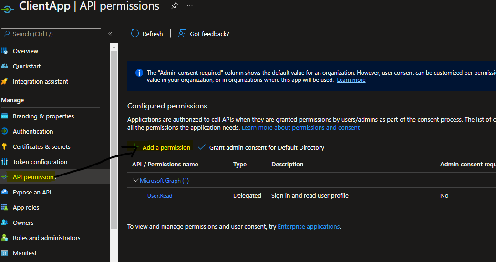Viewport: 496px width, 262px height.
Task: Go to Expose an API
Action: [x=32, y=192]
